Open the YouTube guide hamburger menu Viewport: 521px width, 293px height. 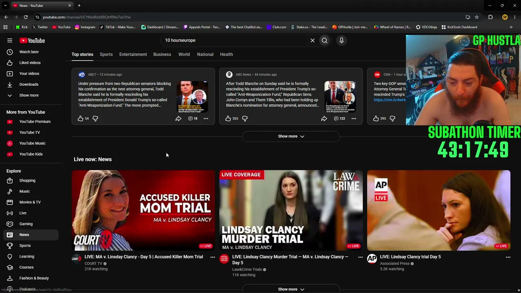[x=10, y=40]
